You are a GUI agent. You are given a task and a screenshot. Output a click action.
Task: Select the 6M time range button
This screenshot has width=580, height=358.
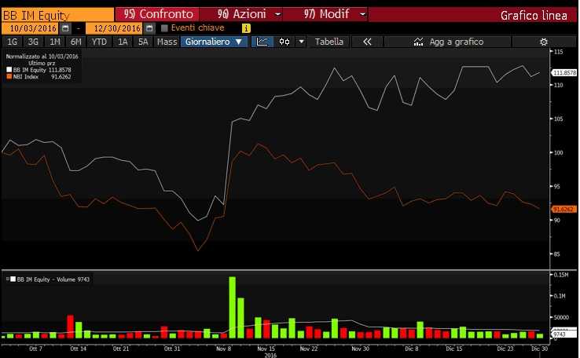pyautogui.click(x=75, y=42)
